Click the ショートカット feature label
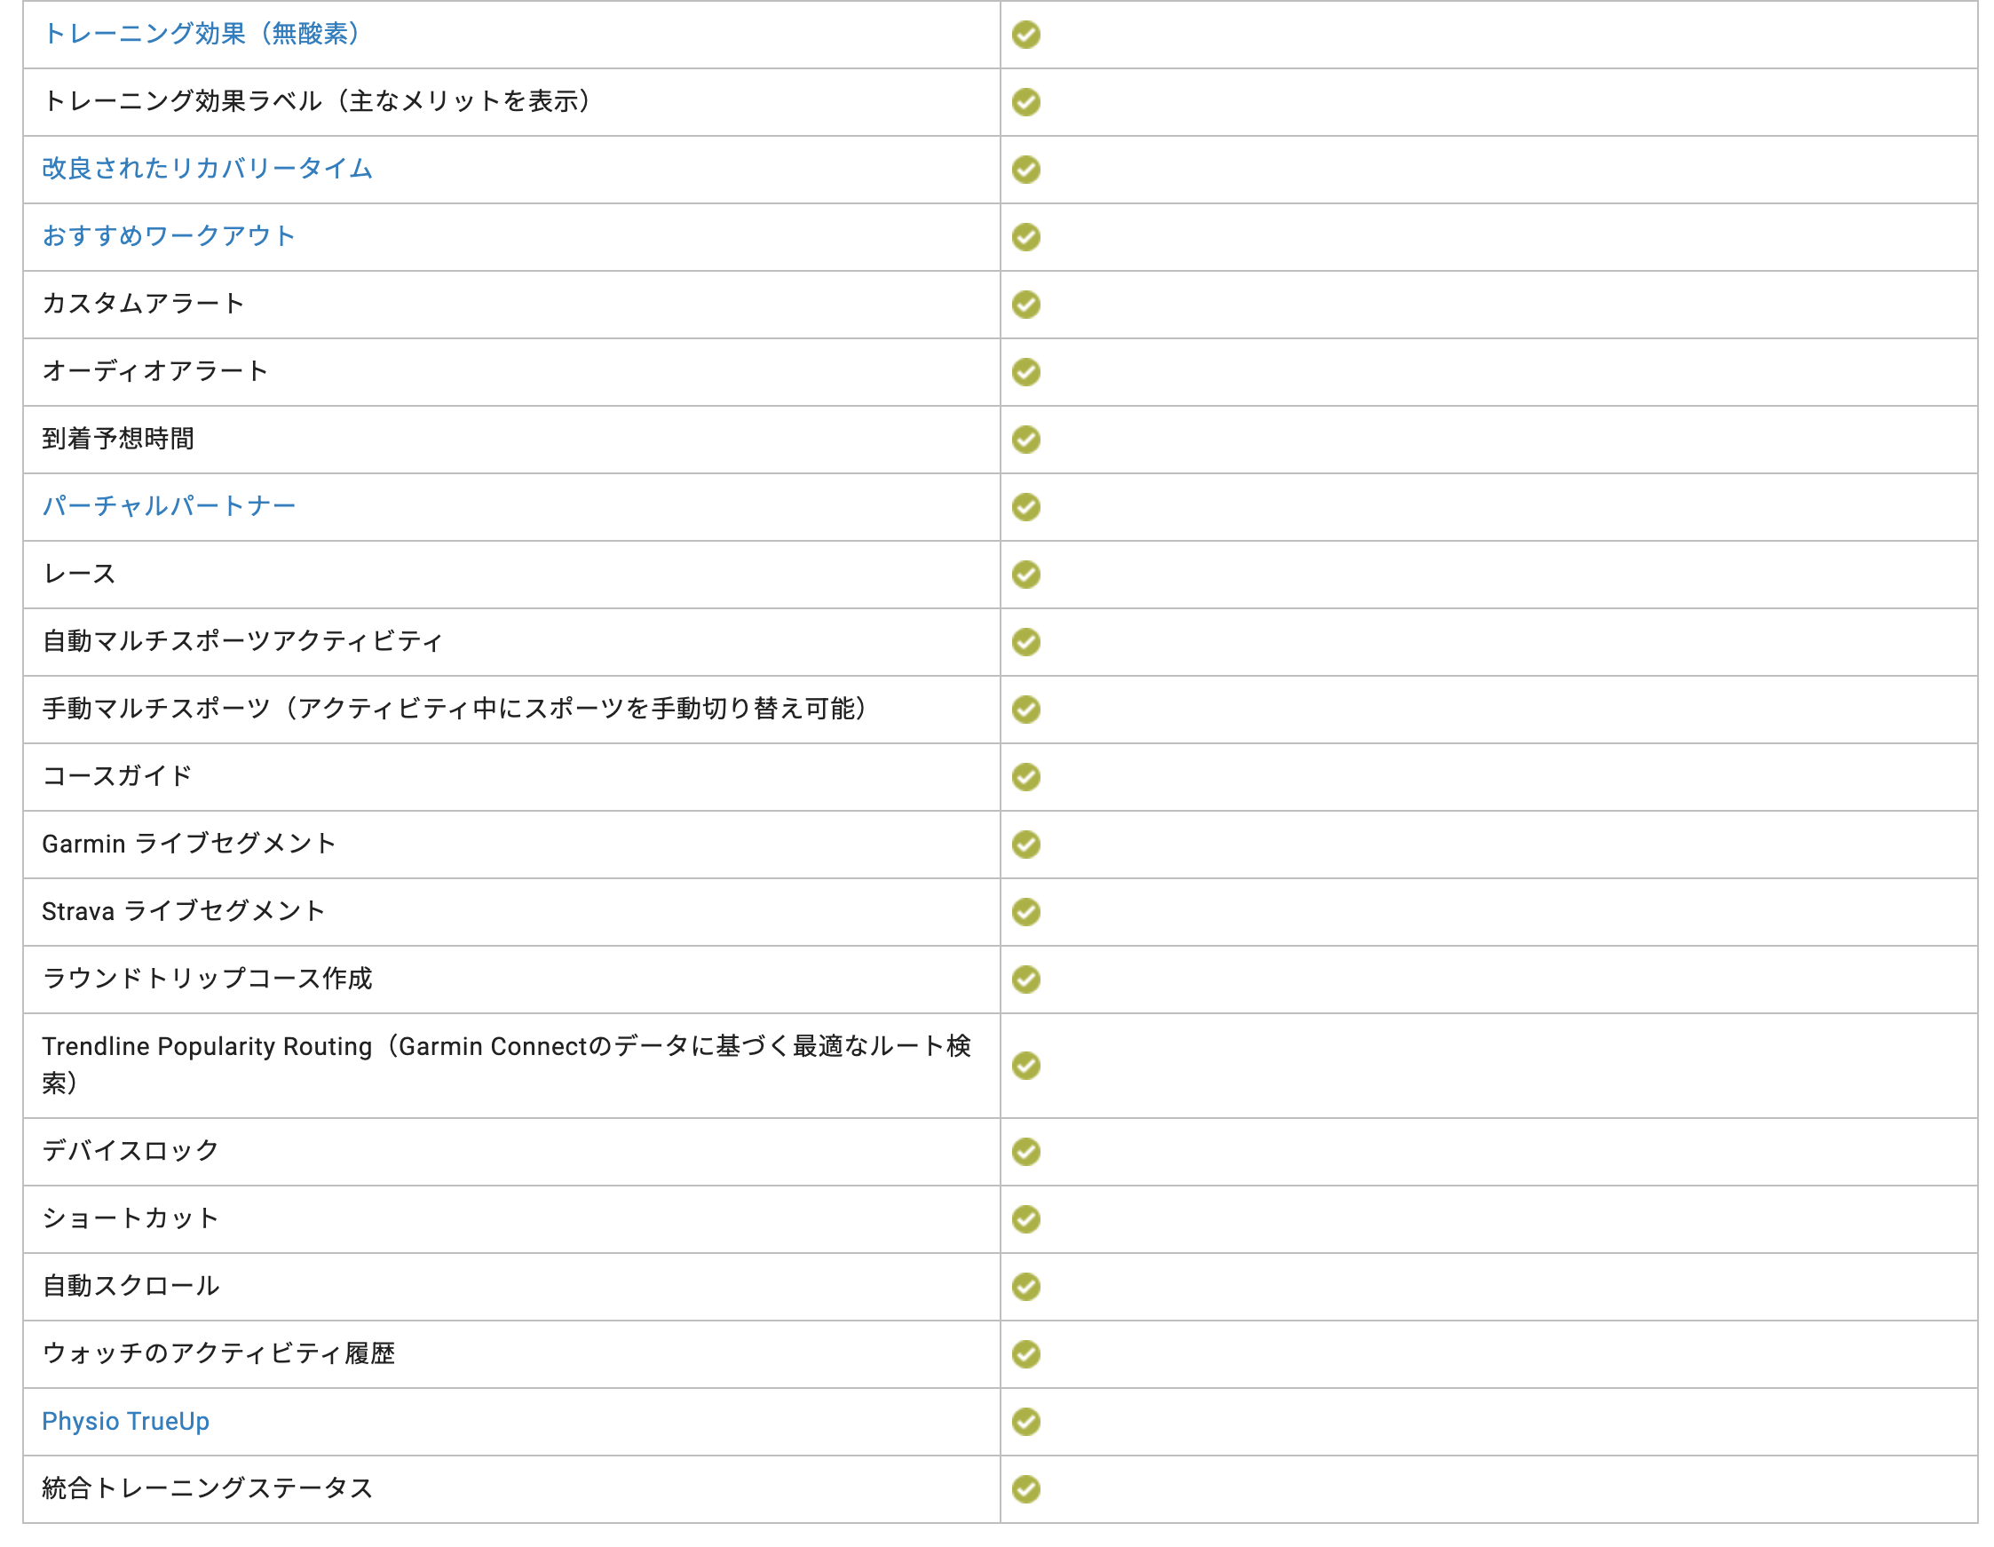The image size is (1994, 1547). click(x=131, y=1219)
